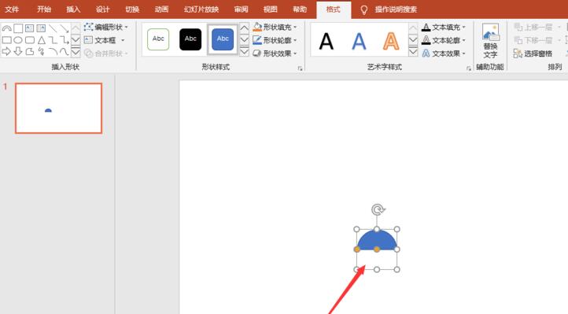Expand the insert shapes gallery more button
The height and width of the screenshot is (314, 568).
point(76,52)
